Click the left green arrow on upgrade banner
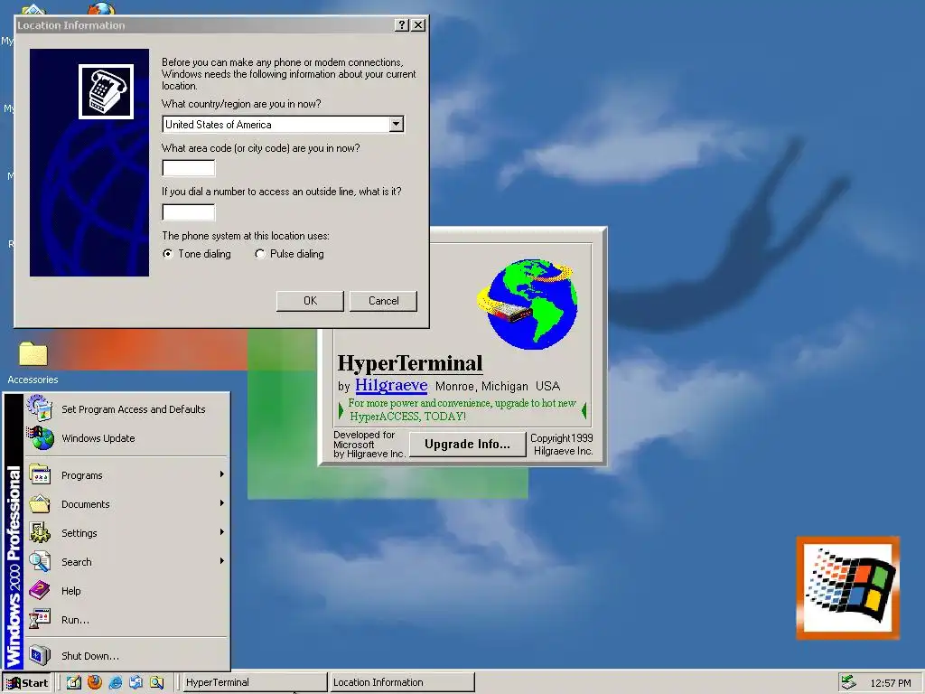The image size is (925, 694). [341, 411]
